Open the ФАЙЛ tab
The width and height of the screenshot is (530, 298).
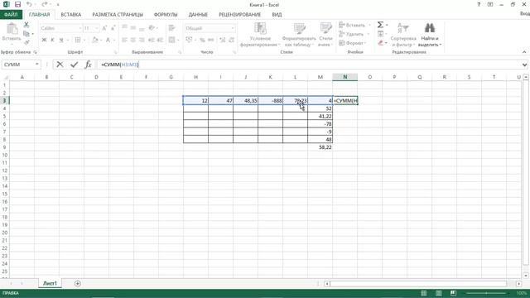tap(11, 15)
